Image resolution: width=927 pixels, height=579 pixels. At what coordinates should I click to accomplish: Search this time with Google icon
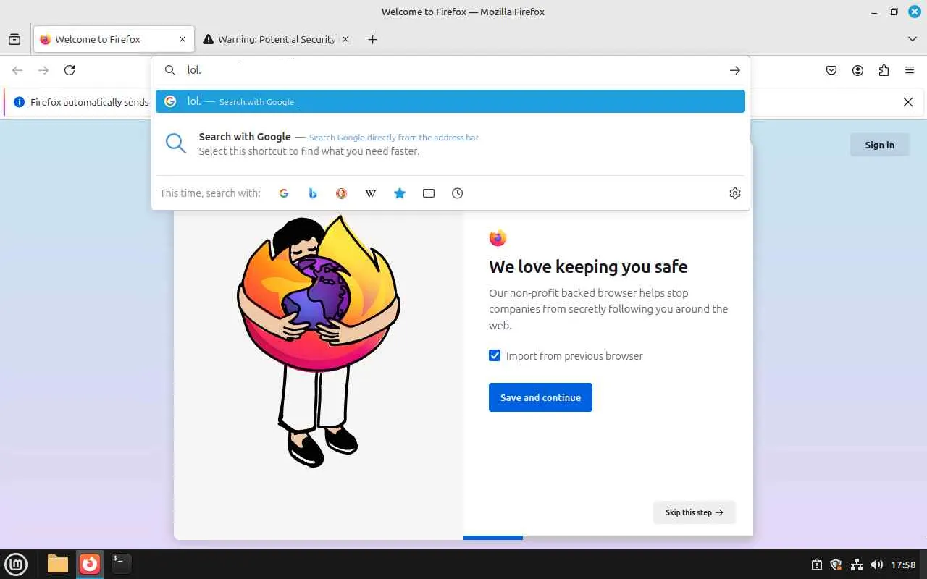[x=284, y=193]
